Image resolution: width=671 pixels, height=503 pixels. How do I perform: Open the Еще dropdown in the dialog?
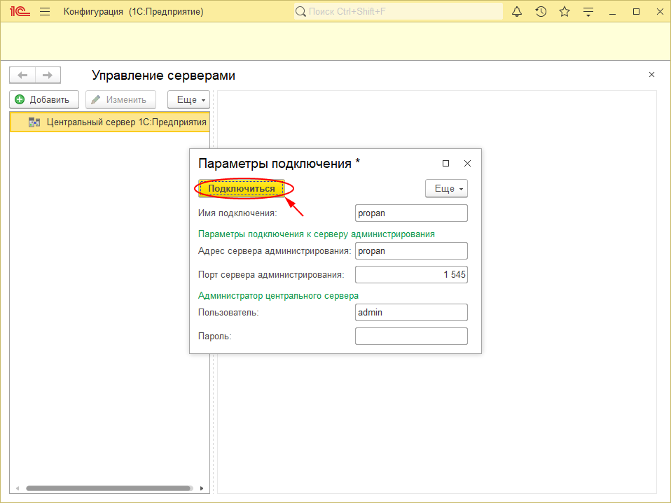pos(446,188)
